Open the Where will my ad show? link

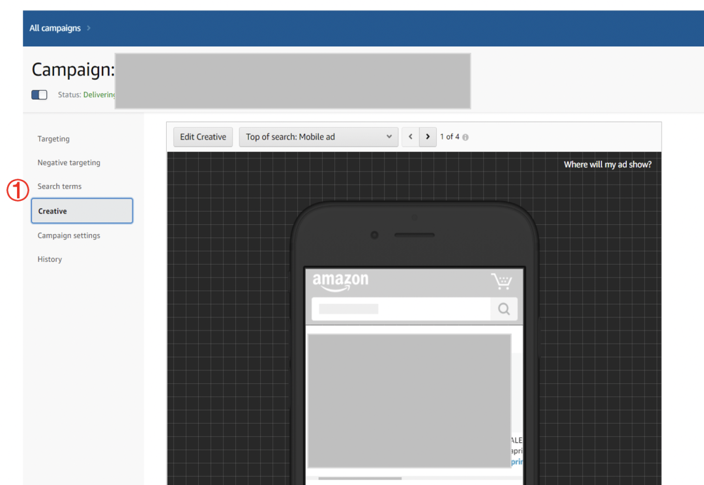608,165
